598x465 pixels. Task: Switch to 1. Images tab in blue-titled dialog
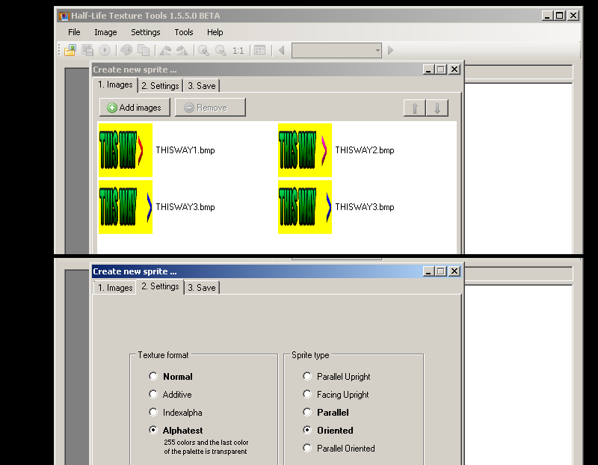point(115,288)
